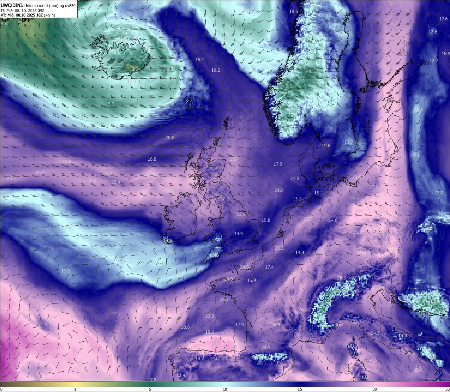Viewport: 450px width, 392px height.
Task: Select the 15.8 value label
Action: (x=266, y=220)
